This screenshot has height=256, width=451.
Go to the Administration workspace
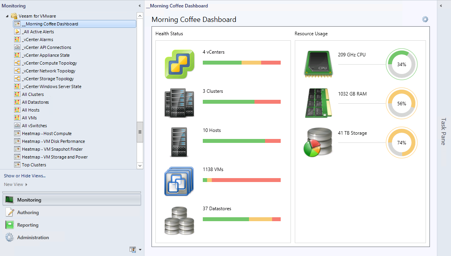[33, 238]
